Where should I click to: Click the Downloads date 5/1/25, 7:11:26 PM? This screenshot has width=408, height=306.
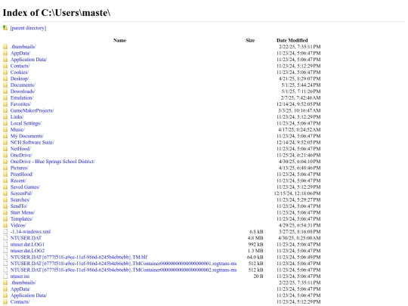click(x=301, y=91)
